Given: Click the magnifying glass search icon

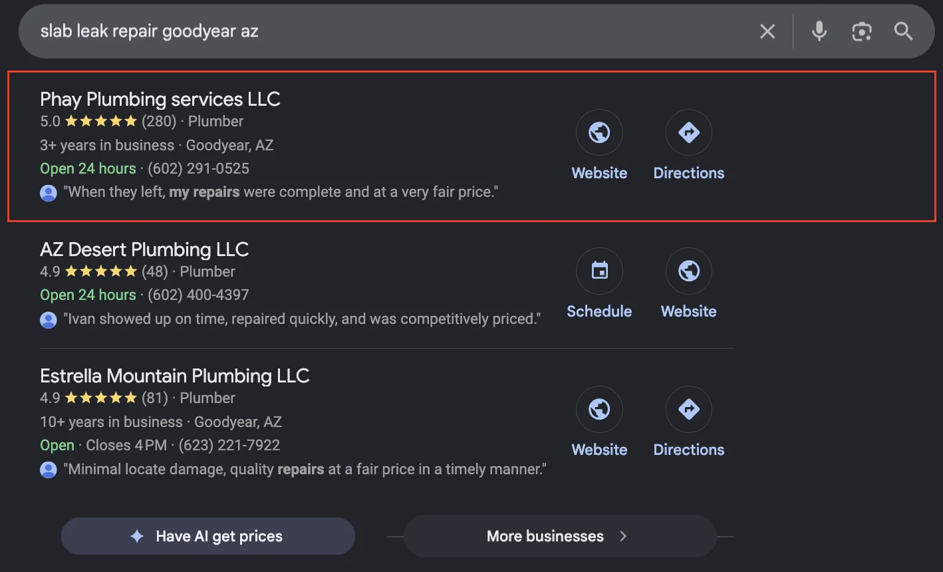Looking at the screenshot, I should (x=903, y=31).
